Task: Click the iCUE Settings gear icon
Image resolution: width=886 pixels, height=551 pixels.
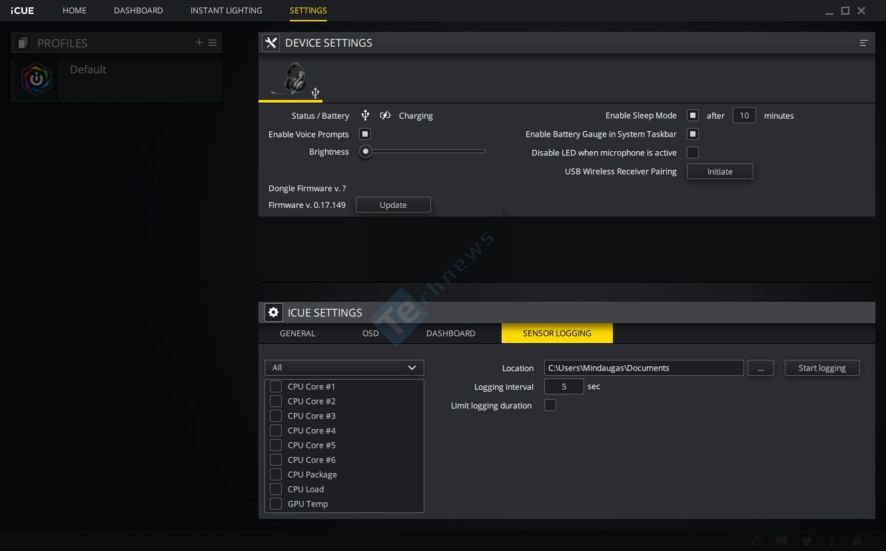Action: [273, 312]
